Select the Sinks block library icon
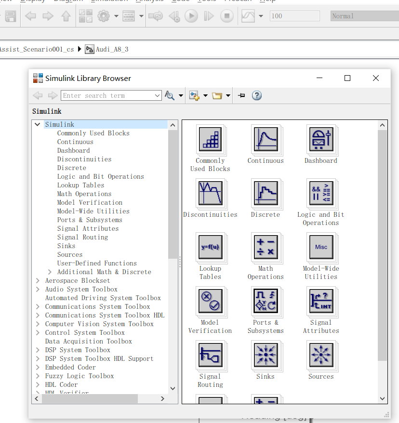Screen dimensions: 399x423 [x=266, y=355]
